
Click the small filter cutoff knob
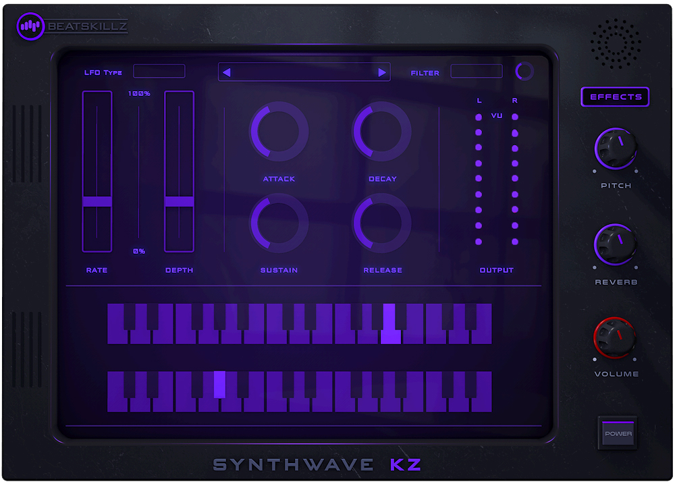[524, 72]
